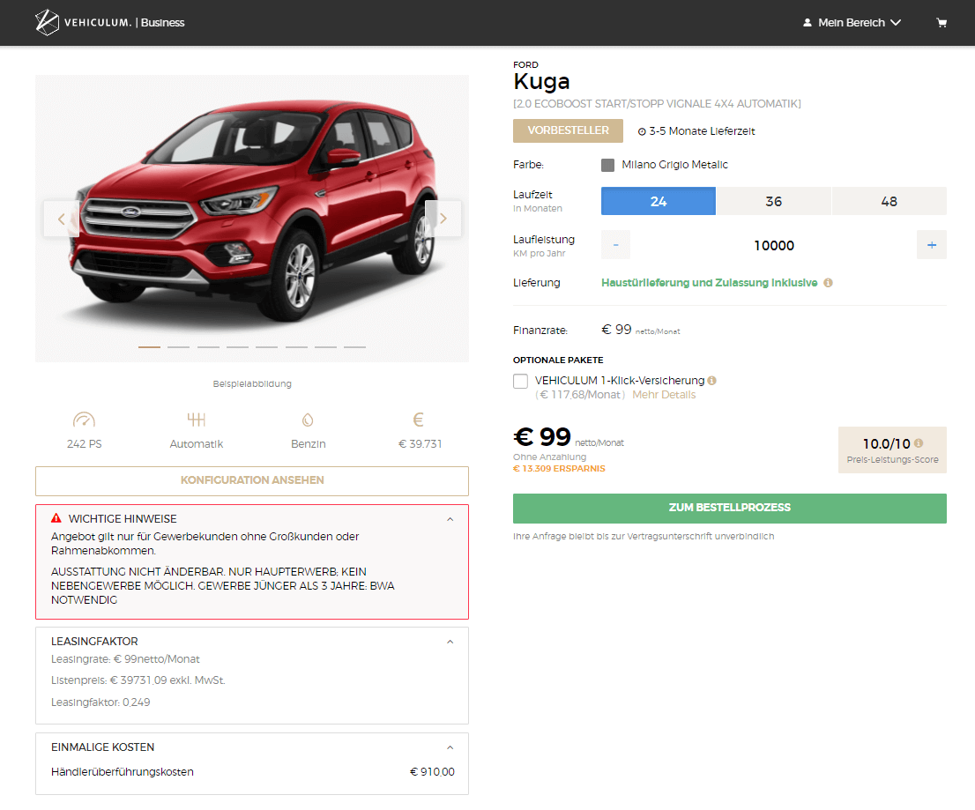Screen dimensions: 975x810
Task: Click the euro list price icon
Action: (x=419, y=420)
